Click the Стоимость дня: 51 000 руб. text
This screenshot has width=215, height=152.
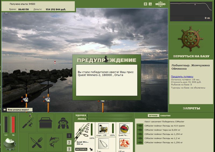click(186, 82)
